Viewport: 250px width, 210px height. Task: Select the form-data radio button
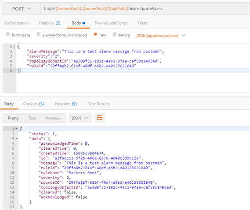click(8, 34)
